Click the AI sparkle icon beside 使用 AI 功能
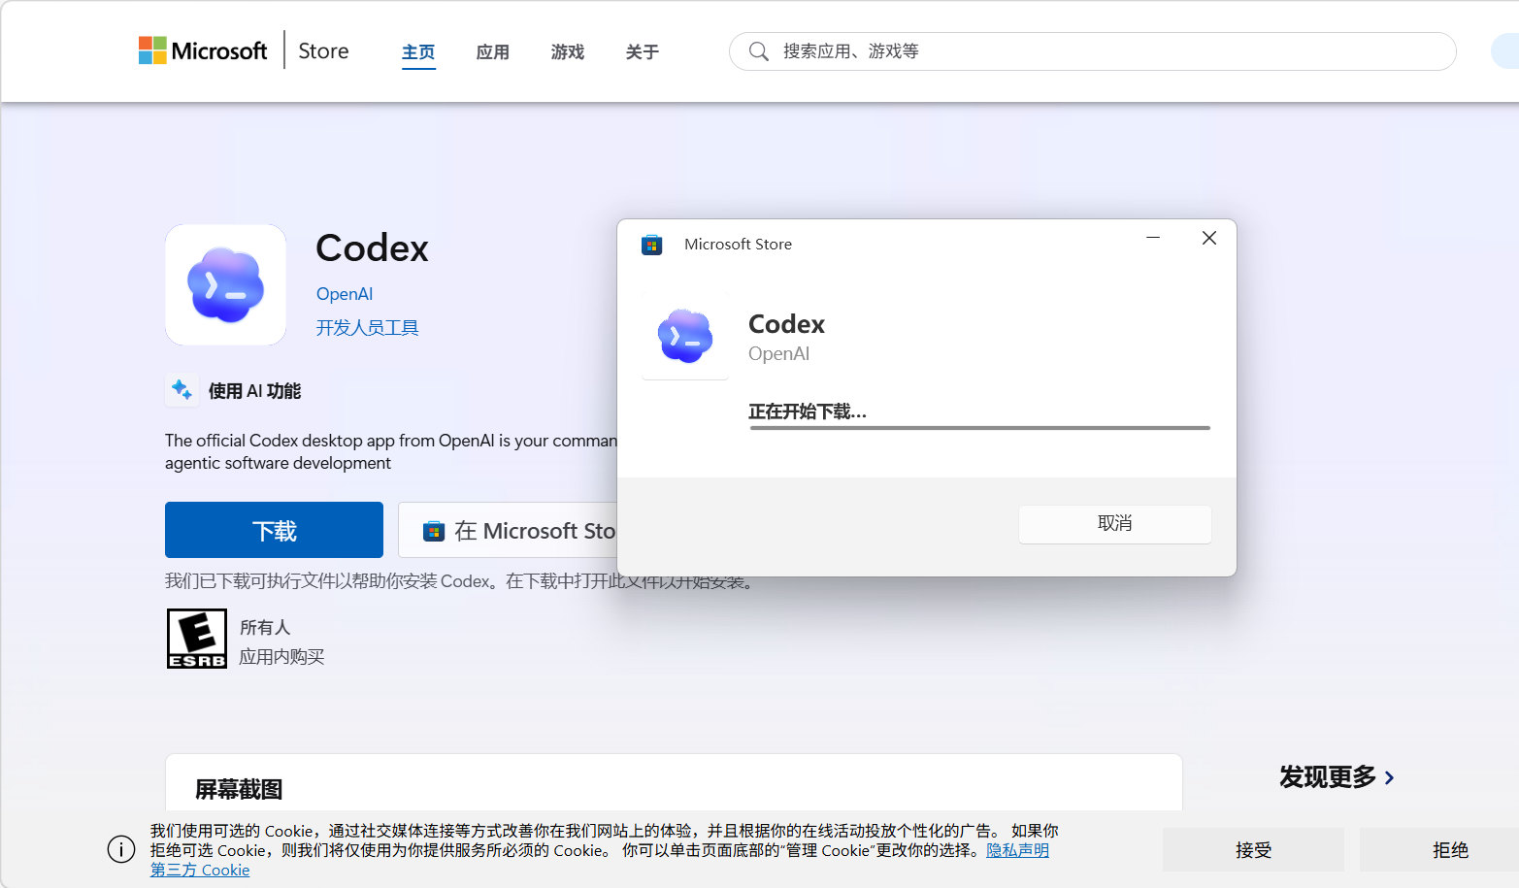 pos(182,390)
